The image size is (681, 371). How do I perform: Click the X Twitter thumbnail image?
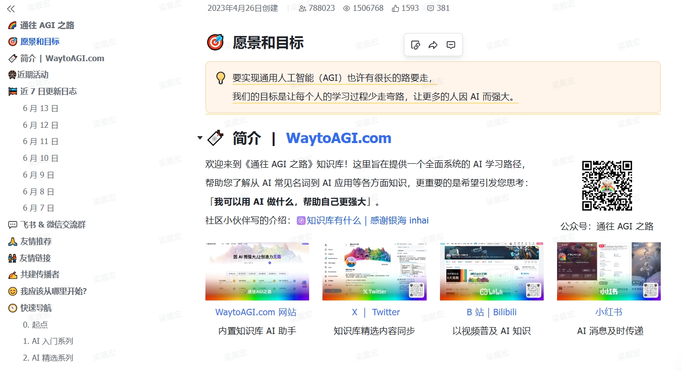pos(374,271)
